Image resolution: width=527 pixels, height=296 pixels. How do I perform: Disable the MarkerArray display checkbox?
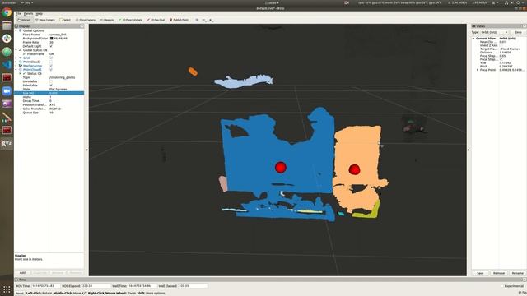(51, 66)
